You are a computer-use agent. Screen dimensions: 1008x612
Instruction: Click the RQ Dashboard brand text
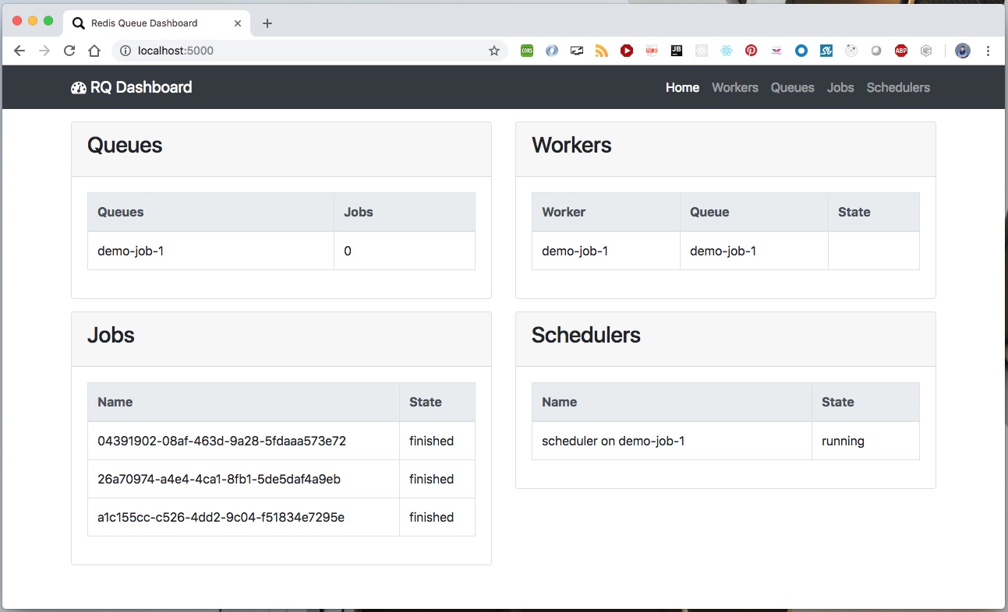[x=141, y=87]
